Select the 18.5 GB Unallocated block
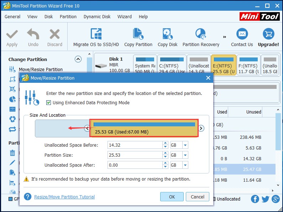Viewport: 283px width, 212px height. click(270, 64)
